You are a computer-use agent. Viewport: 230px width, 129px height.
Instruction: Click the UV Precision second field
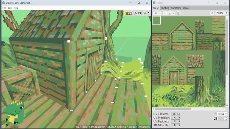[178, 118]
